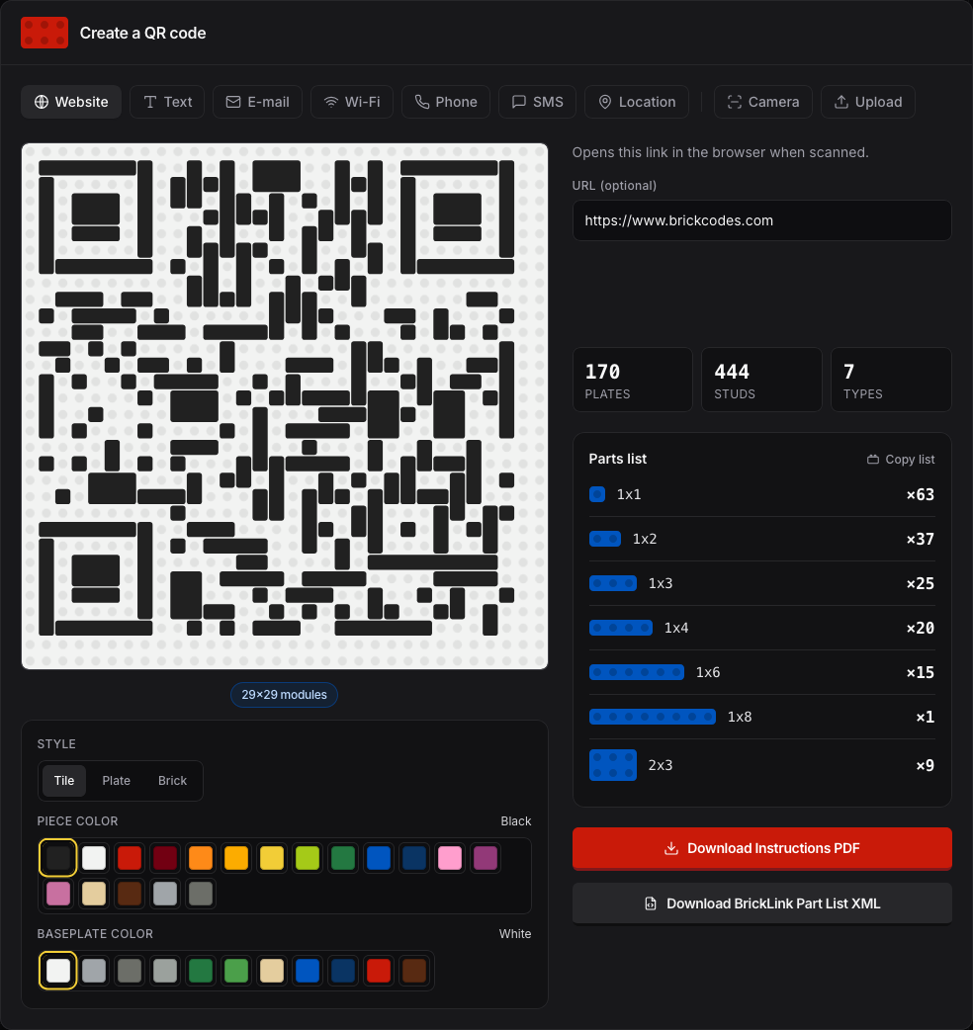This screenshot has height=1030, width=973.
Task: Pick orange piece color swatch
Action: click(201, 858)
